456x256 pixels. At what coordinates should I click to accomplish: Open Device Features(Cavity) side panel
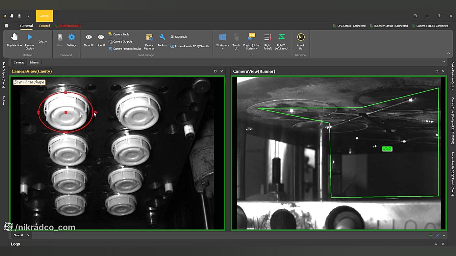[453, 76]
